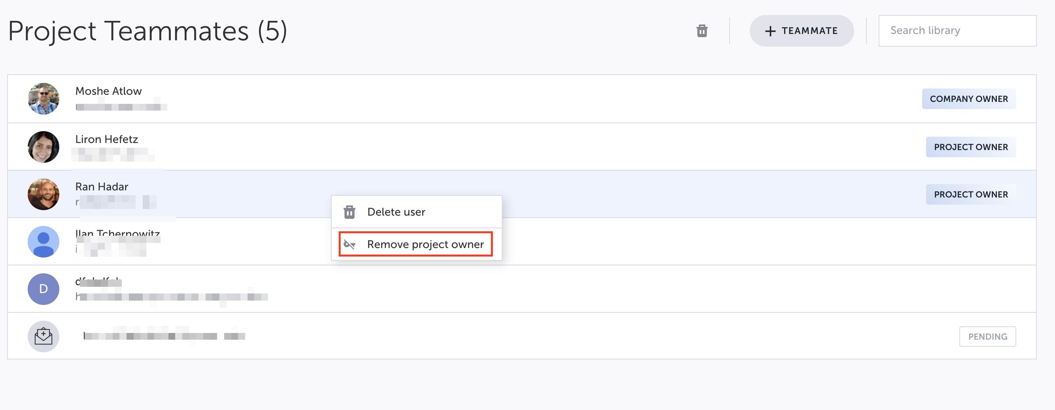Click the purple D avatar icon
Viewport: 1055px width, 410px height.
[43, 289]
